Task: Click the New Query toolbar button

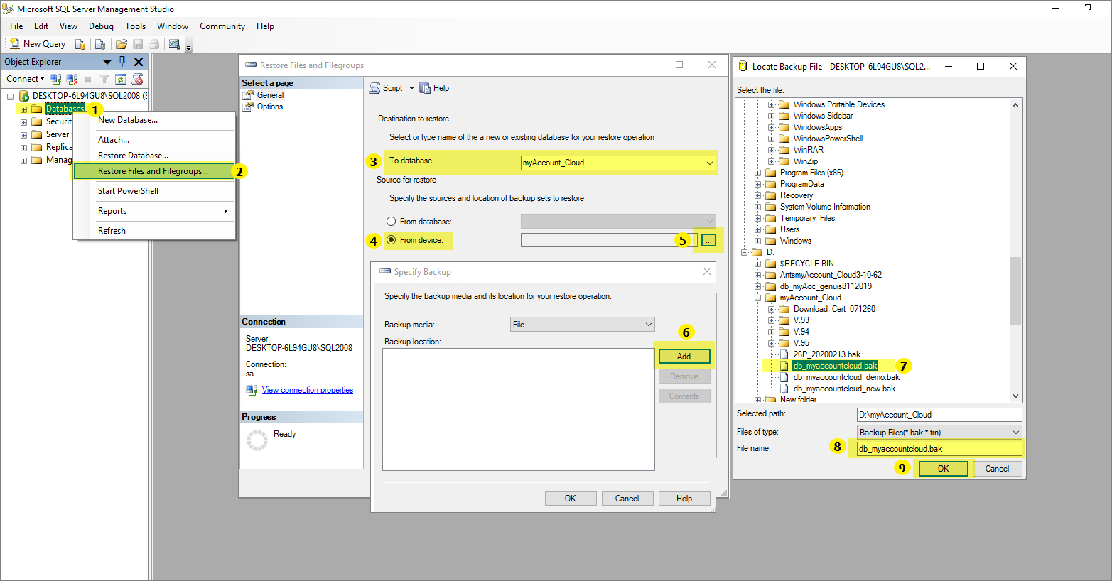Action: pyautogui.click(x=37, y=44)
